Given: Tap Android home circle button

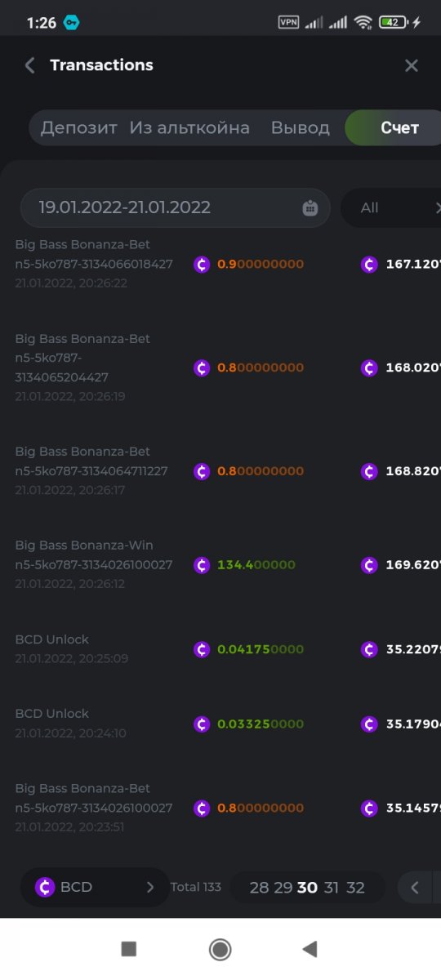Looking at the screenshot, I should [x=220, y=949].
